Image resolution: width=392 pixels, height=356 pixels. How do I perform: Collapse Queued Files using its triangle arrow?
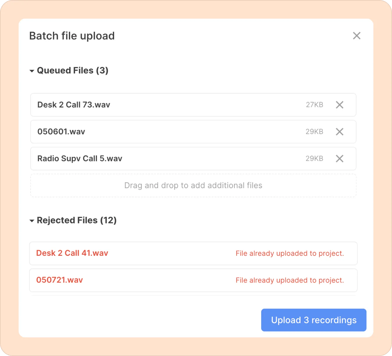(32, 71)
